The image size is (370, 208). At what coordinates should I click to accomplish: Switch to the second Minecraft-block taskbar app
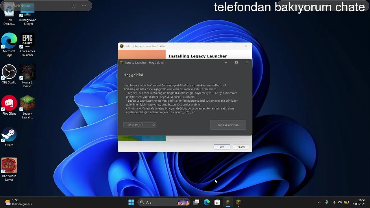238,202
